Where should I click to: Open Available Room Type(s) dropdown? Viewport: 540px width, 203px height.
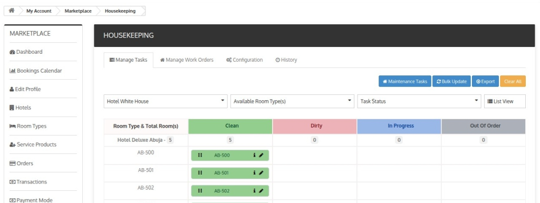[x=292, y=101]
